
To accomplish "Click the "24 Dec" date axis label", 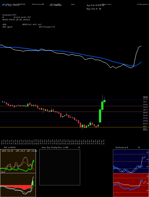I will (x=104, y=141).
